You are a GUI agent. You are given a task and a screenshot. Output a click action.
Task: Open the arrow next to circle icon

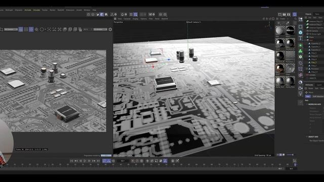click(45, 29)
